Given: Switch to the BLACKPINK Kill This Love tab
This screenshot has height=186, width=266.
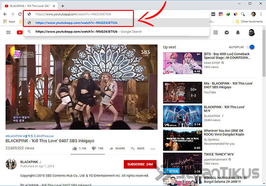Looking at the screenshot, I should coord(29,6).
